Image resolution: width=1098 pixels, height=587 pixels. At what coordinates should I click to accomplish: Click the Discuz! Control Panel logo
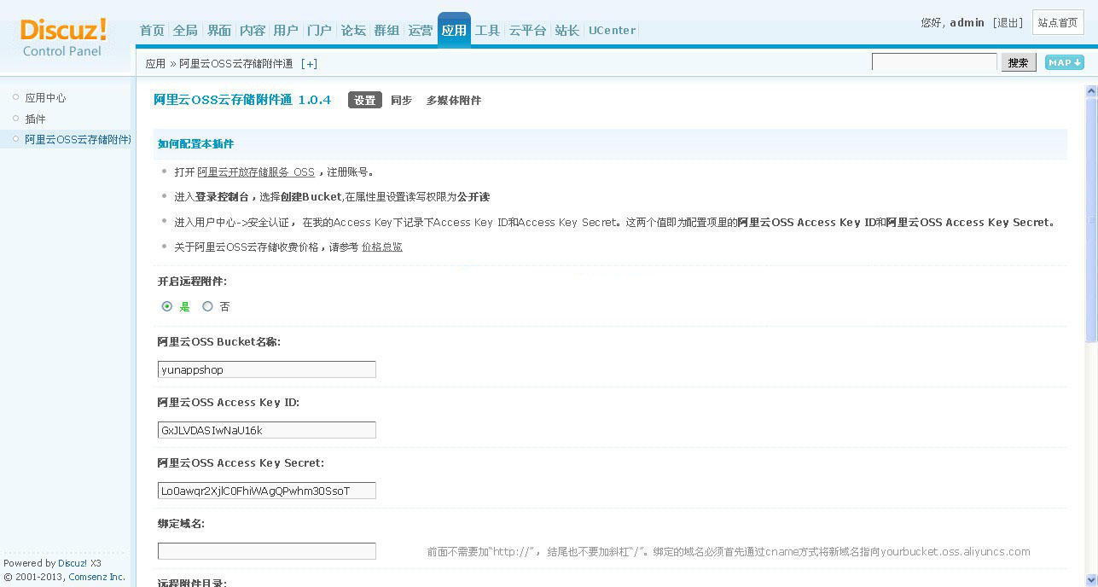64,38
